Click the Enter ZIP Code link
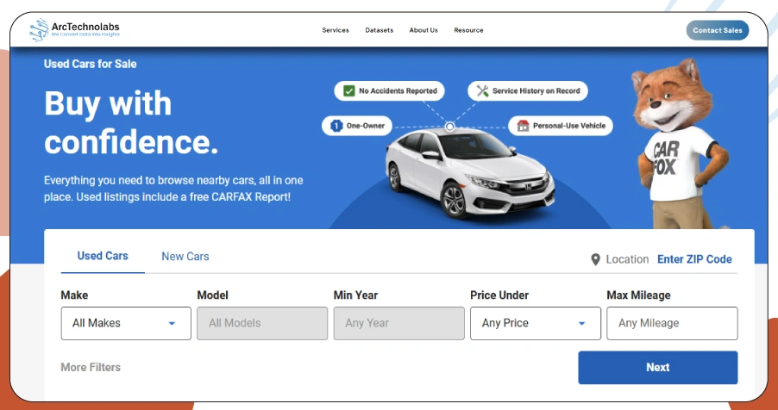 (694, 259)
